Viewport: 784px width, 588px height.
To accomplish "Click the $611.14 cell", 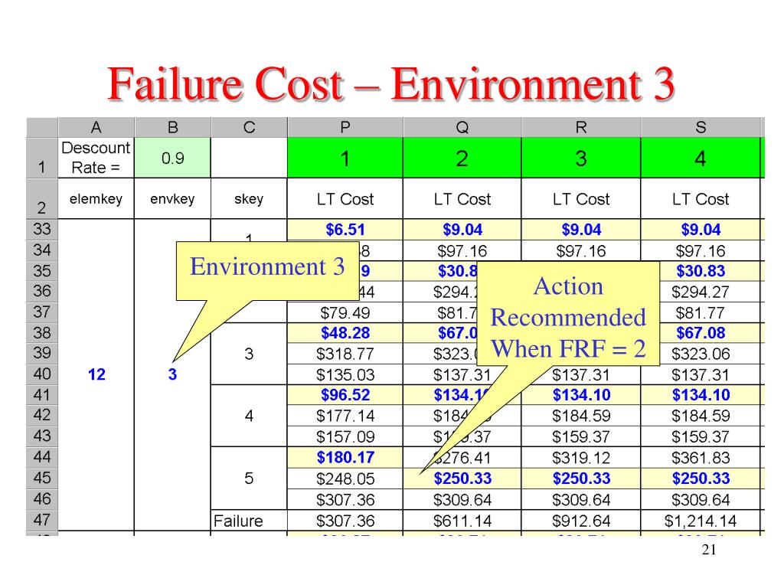I will (x=462, y=521).
